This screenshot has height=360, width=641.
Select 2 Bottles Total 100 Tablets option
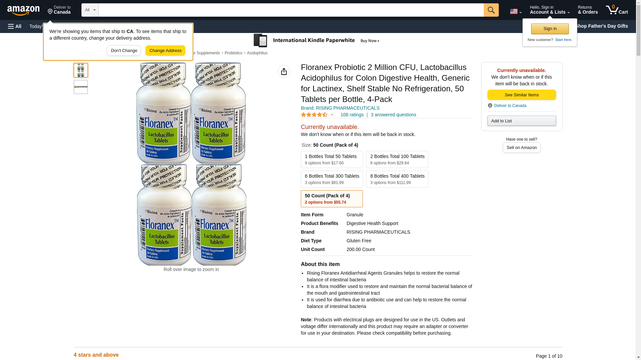pyautogui.click(x=397, y=159)
